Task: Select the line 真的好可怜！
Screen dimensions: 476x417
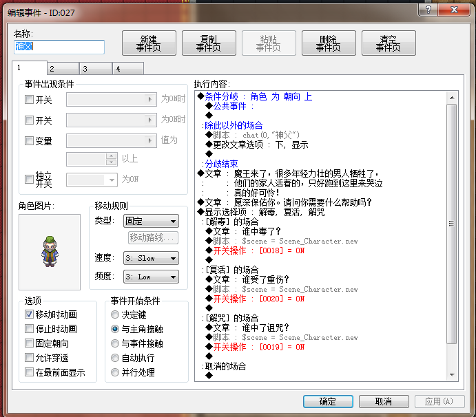Action: pos(256,193)
